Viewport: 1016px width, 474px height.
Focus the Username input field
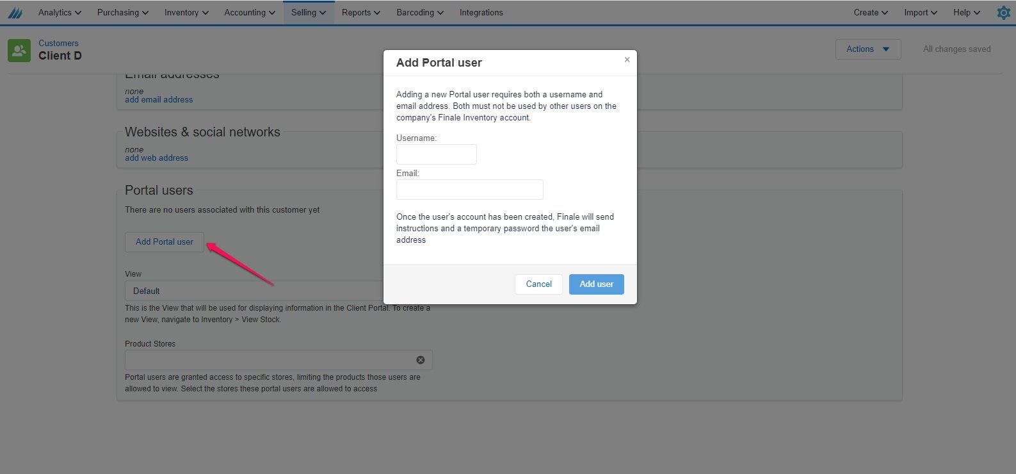click(437, 154)
